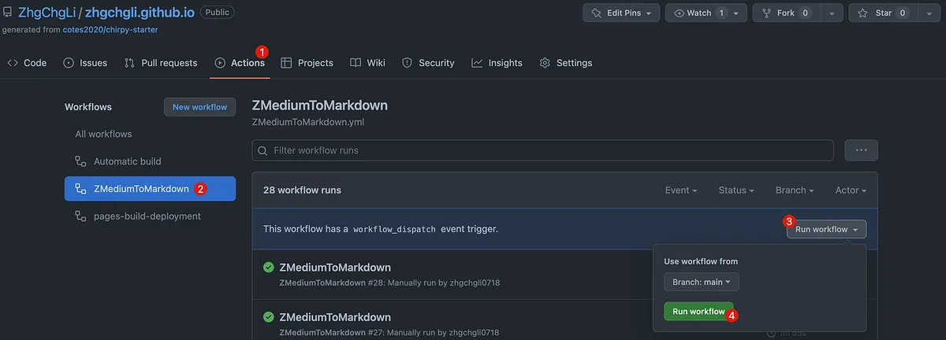
Task: Open the Security shield tab
Action: (428, 63)
